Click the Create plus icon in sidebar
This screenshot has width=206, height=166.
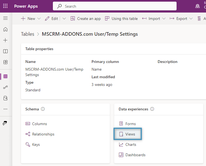click(x=5, y=40)
